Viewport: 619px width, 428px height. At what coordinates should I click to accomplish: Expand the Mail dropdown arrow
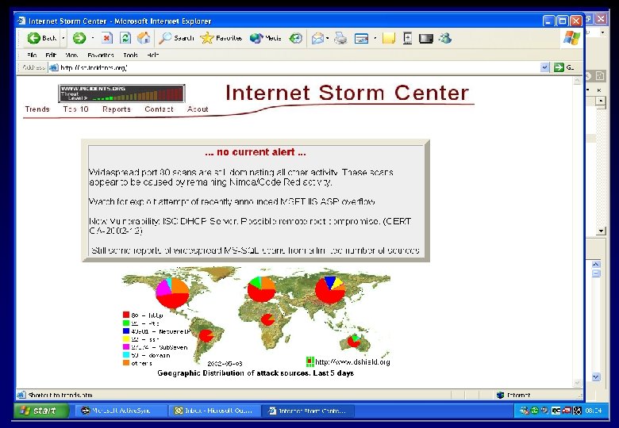pyautogui.click(x=328, y=38)
